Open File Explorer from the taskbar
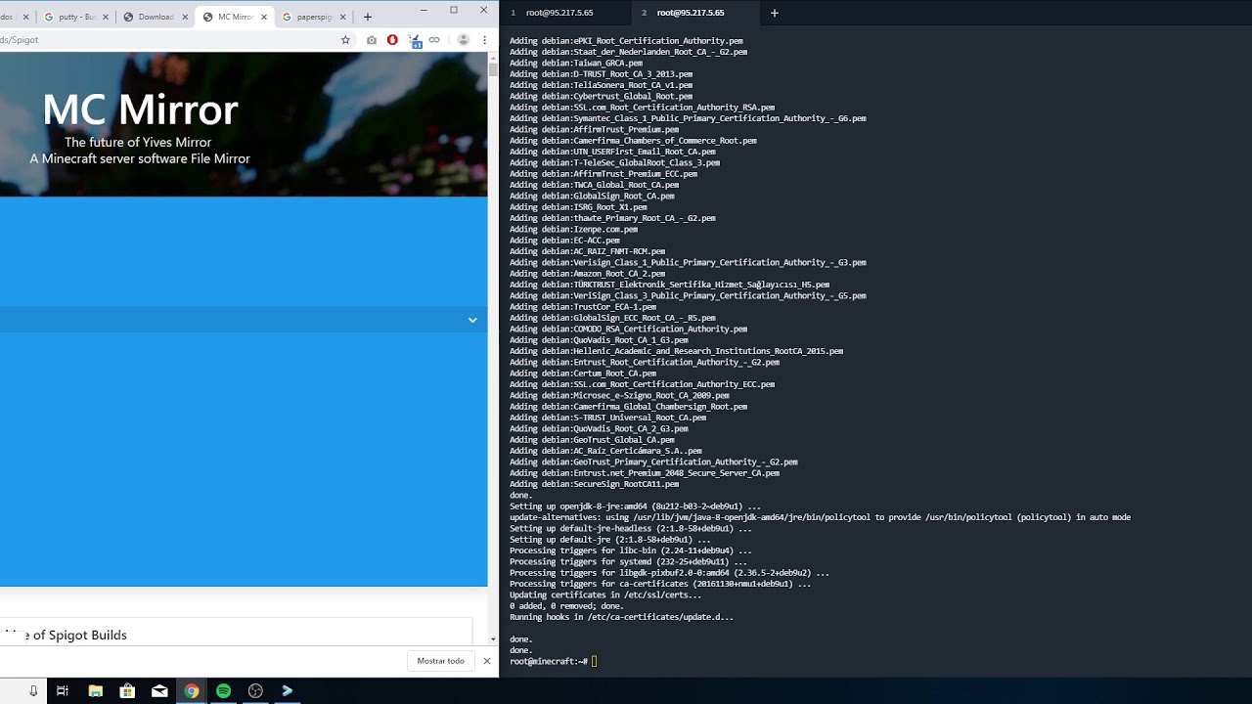1252x704 pixels. (95, 690)
